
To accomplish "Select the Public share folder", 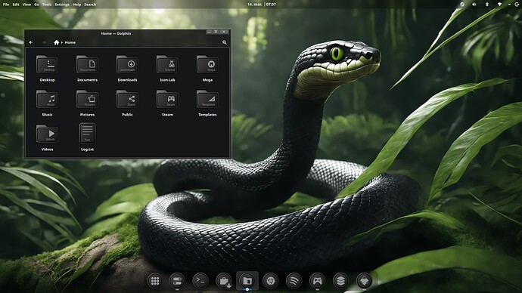I will click(127, 100).
